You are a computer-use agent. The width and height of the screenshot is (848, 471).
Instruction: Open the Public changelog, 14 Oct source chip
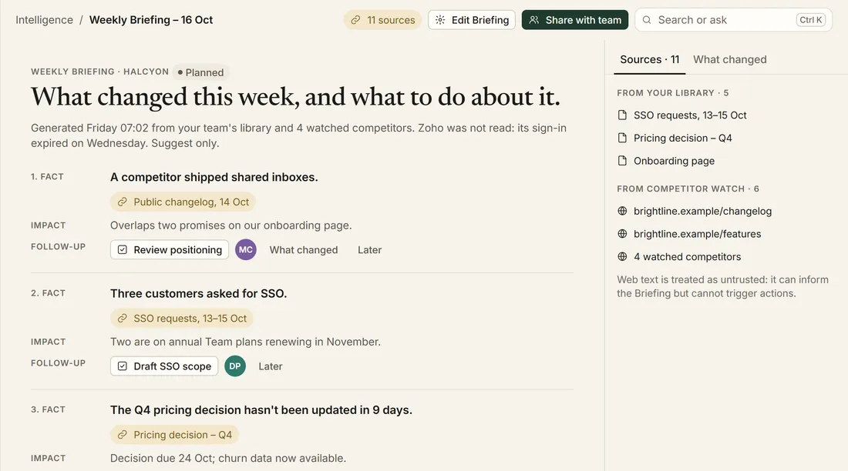[x=183, y=202]
